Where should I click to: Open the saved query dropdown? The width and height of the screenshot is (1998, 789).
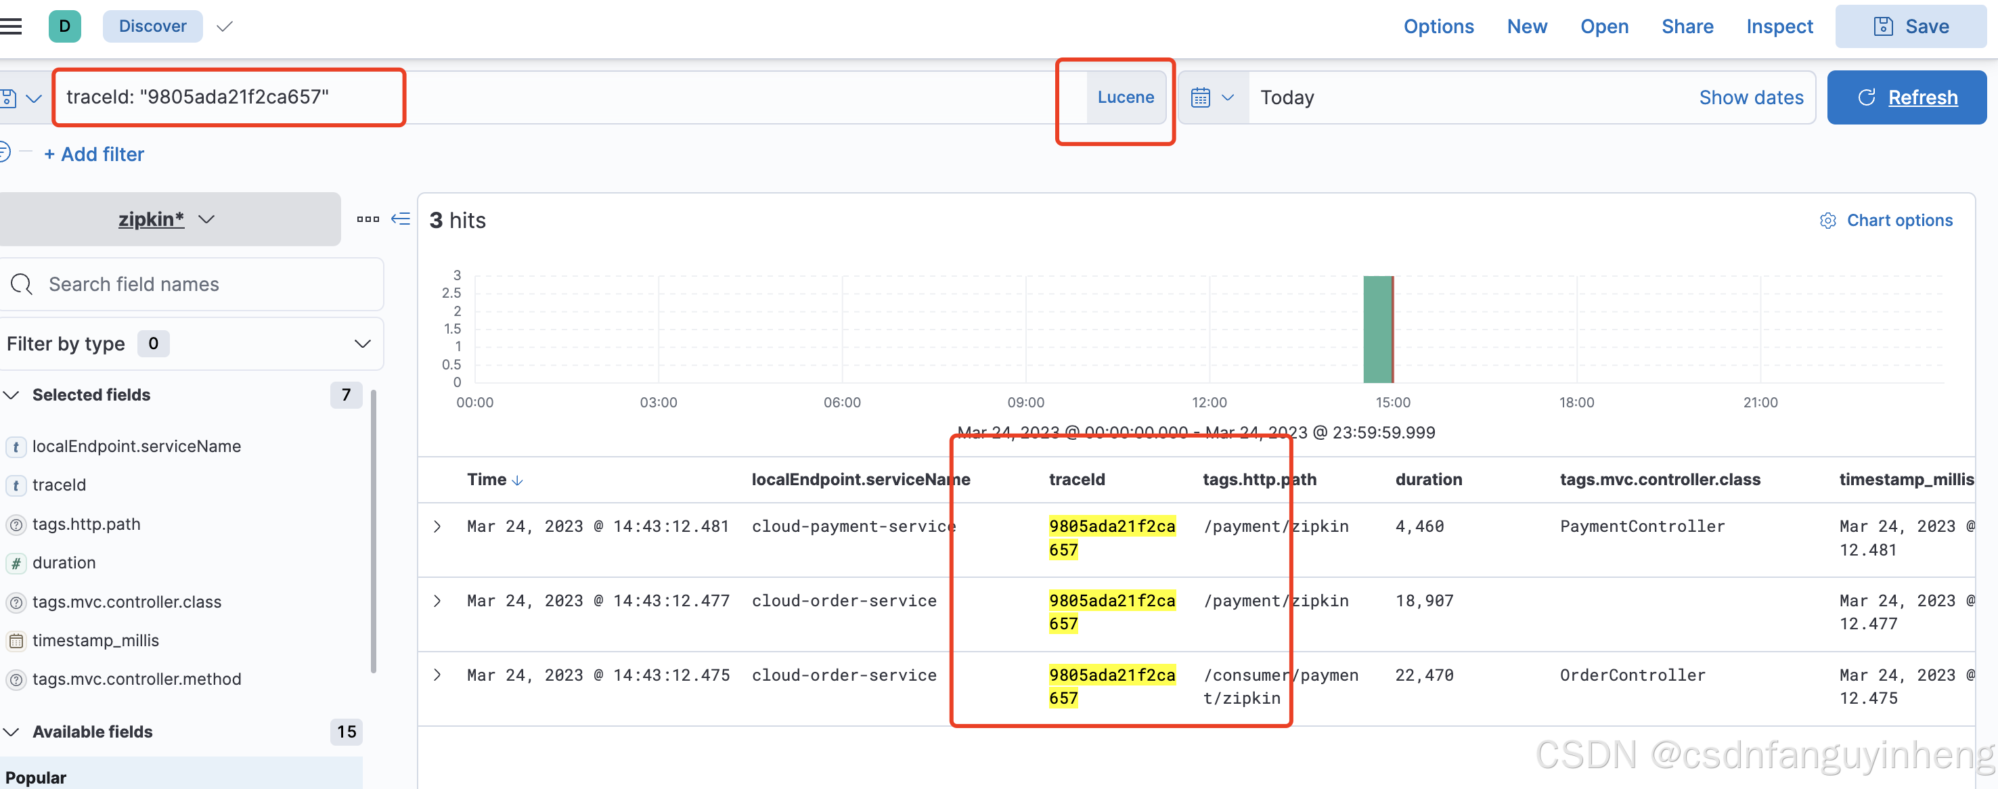coord(21,99)
